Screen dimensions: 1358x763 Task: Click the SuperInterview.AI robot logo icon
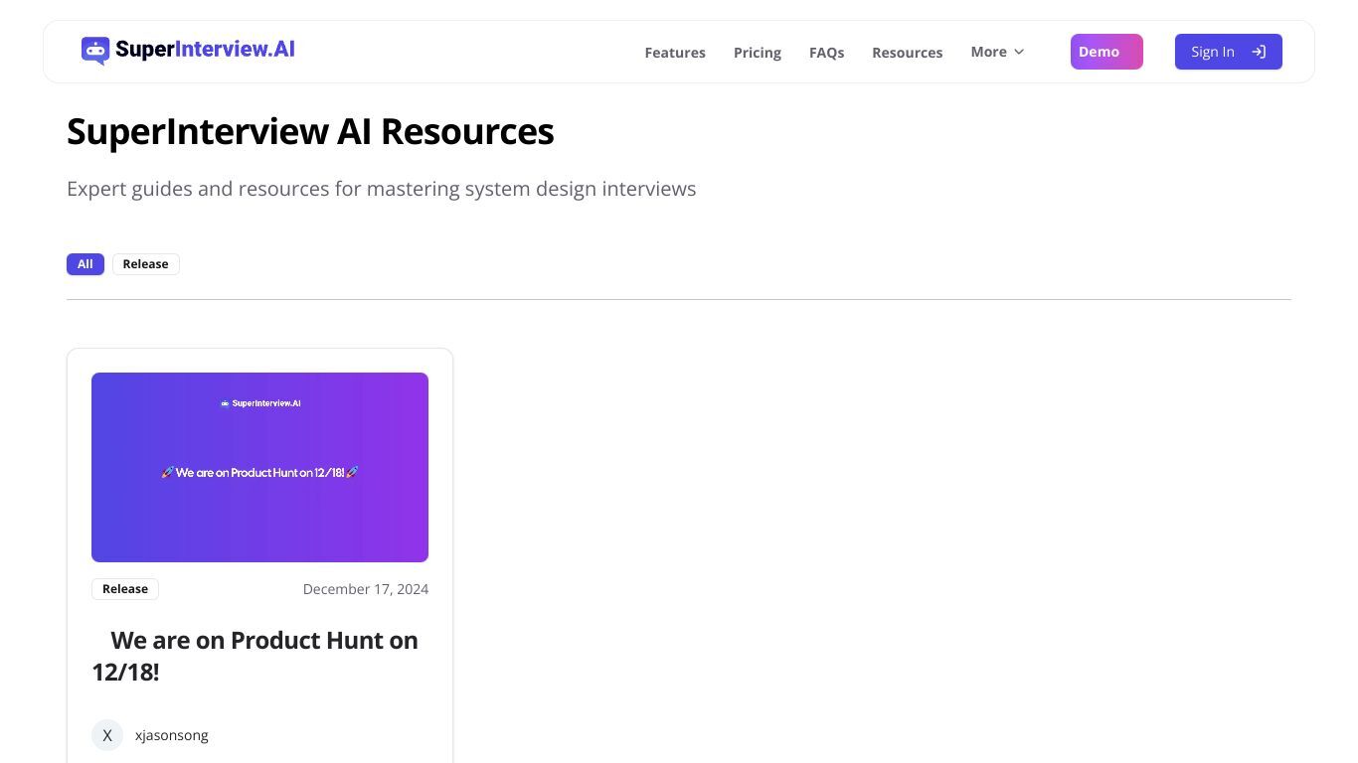point(95,51)
